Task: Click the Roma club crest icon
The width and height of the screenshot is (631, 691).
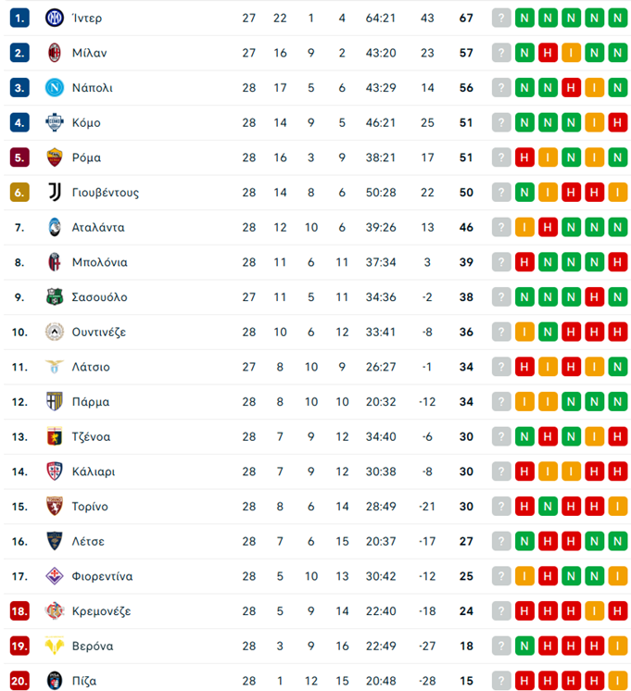Action: 54,157
